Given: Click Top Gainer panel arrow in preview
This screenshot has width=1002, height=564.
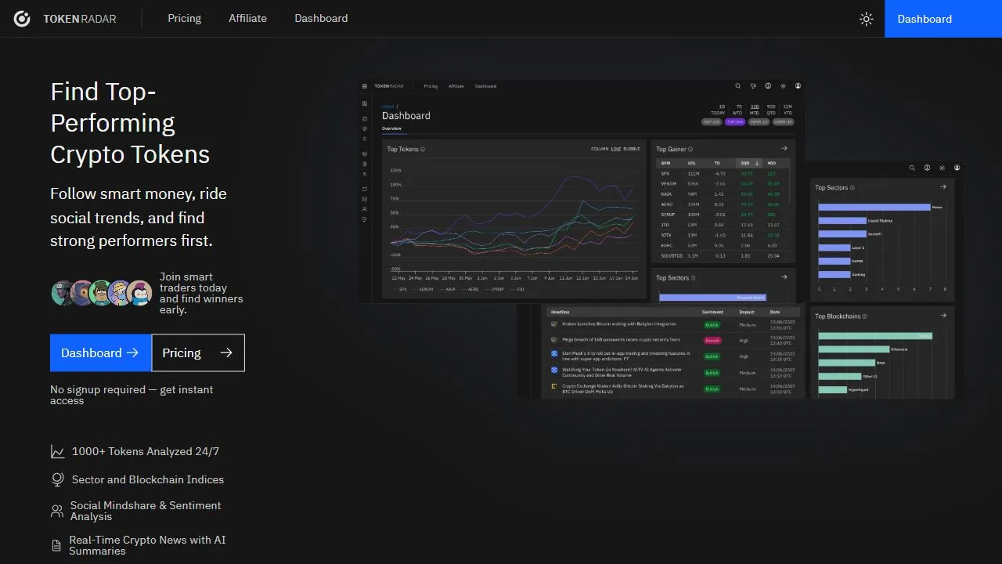Looking at the screenshot, I should point(784,148).
